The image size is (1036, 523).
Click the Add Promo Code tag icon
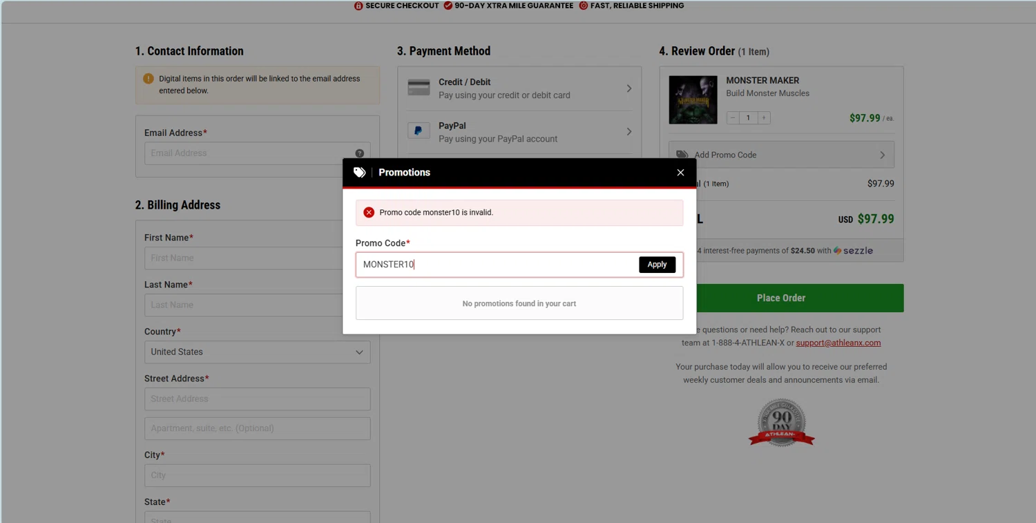pyautogui.click(x=682, y=155)
